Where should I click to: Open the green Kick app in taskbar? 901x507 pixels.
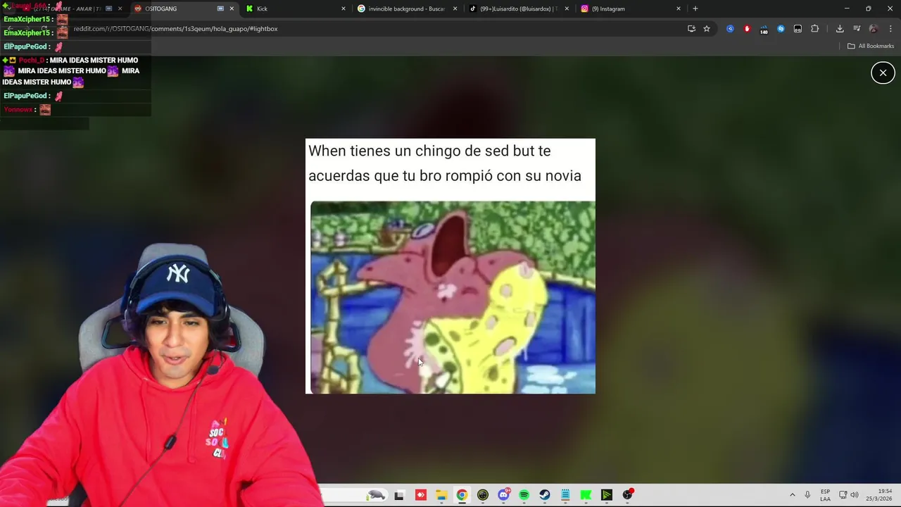(x=586, y=495)
